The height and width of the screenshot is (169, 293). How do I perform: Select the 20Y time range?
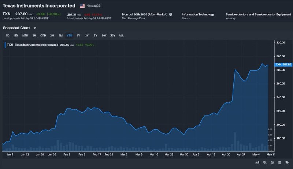coord(112,35)
